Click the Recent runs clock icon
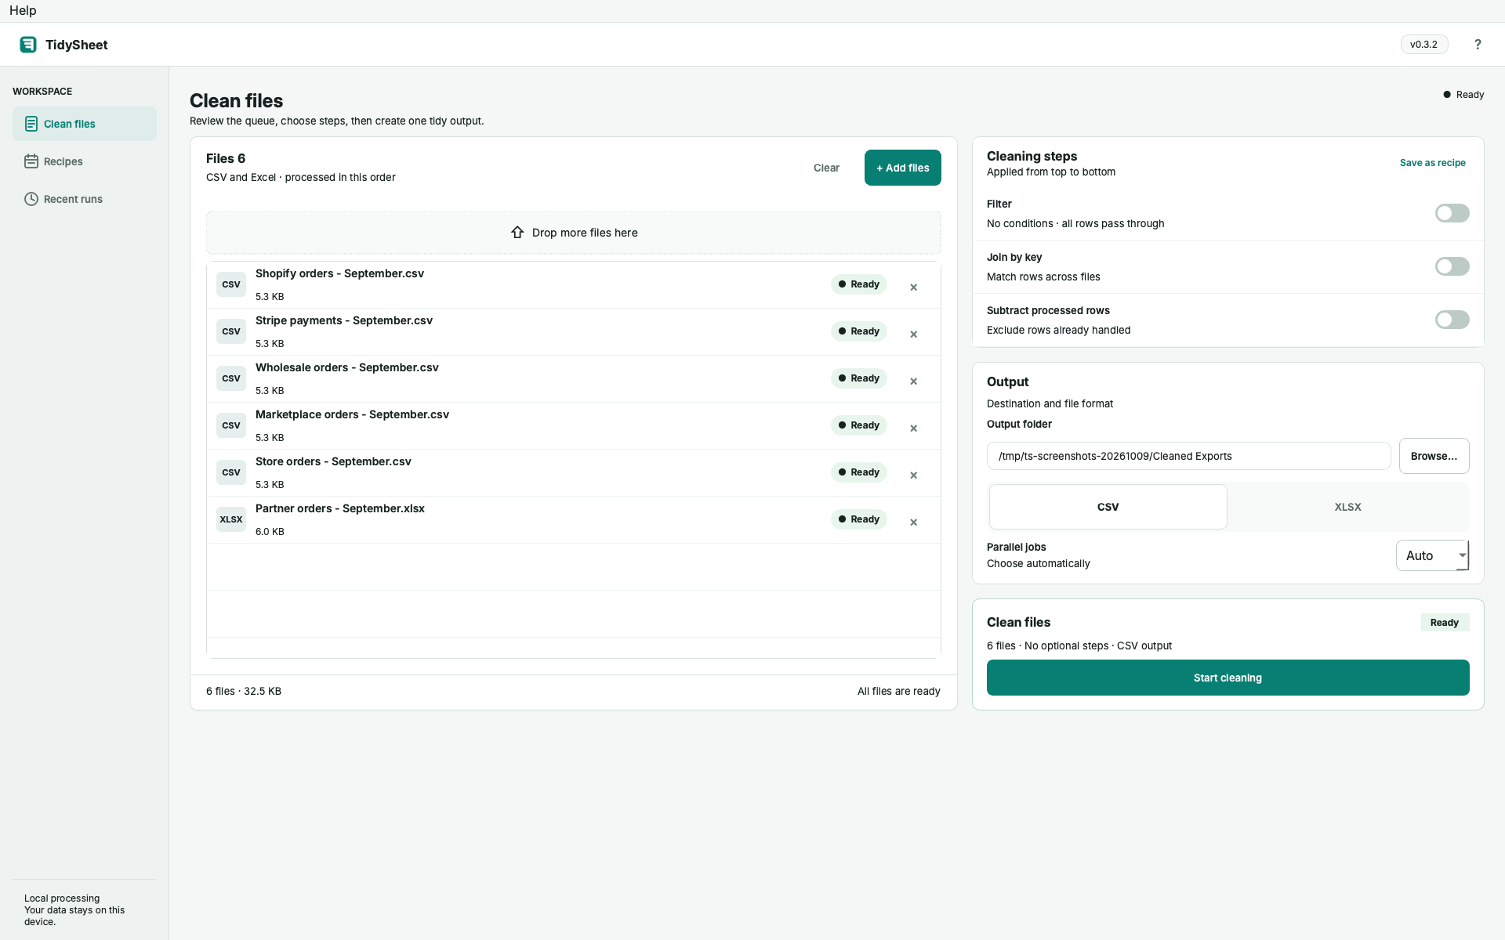This screenshot has width=1505, height=940. [x=31, y=199]
